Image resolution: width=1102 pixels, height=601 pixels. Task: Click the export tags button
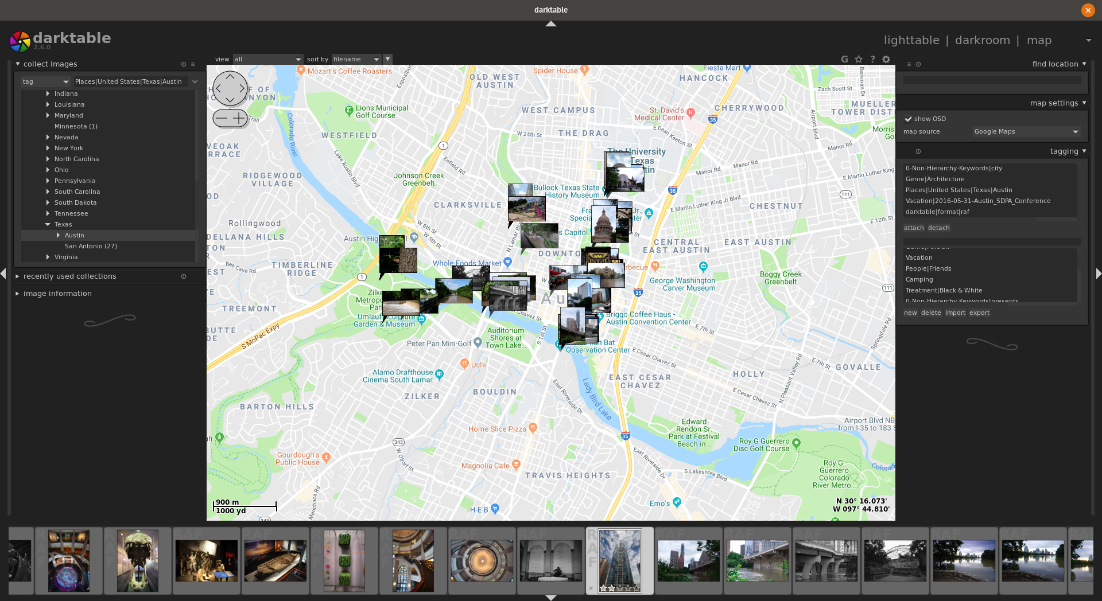tap(979, 313)
